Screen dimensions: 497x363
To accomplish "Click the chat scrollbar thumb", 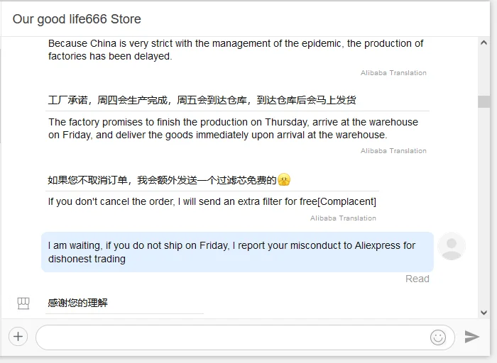I will [x=484, y=101].
